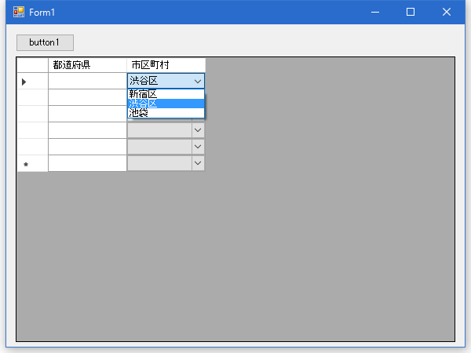Choose 新宿区 from the open dropdown list

coord(166,94)
